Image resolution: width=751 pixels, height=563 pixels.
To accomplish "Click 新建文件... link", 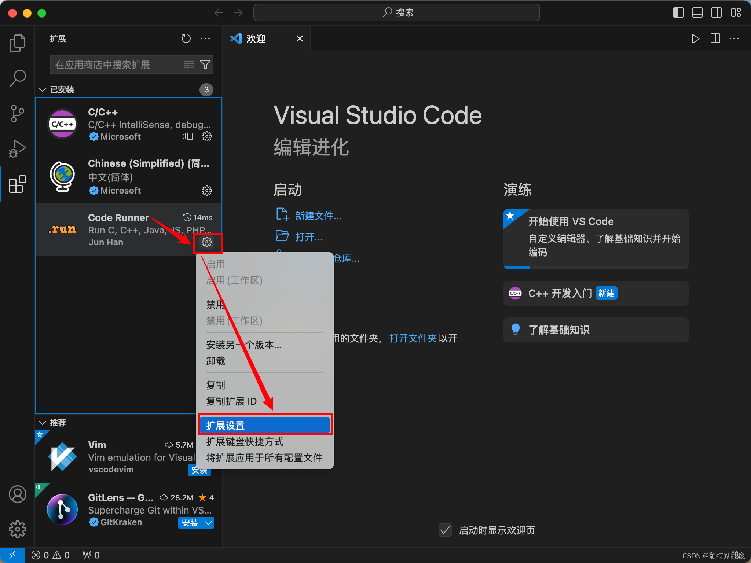I will (318, 216).
